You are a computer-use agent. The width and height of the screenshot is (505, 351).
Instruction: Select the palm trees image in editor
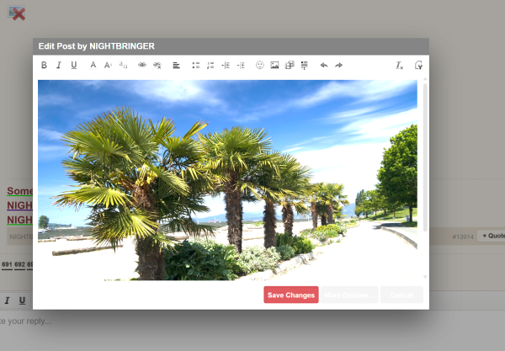pyautogui.click(x=227, y=179)
